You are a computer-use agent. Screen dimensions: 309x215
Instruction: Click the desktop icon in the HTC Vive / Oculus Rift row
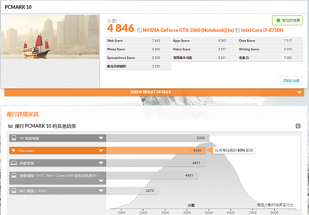click(14, 176)
